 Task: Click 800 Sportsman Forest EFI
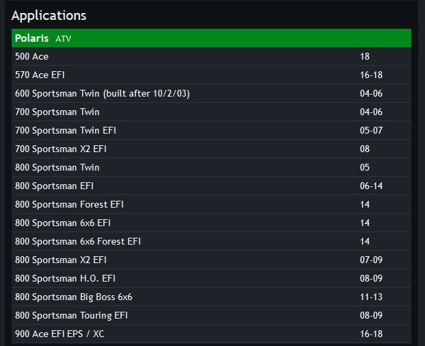pyautogui.click(x=211, y=204)
